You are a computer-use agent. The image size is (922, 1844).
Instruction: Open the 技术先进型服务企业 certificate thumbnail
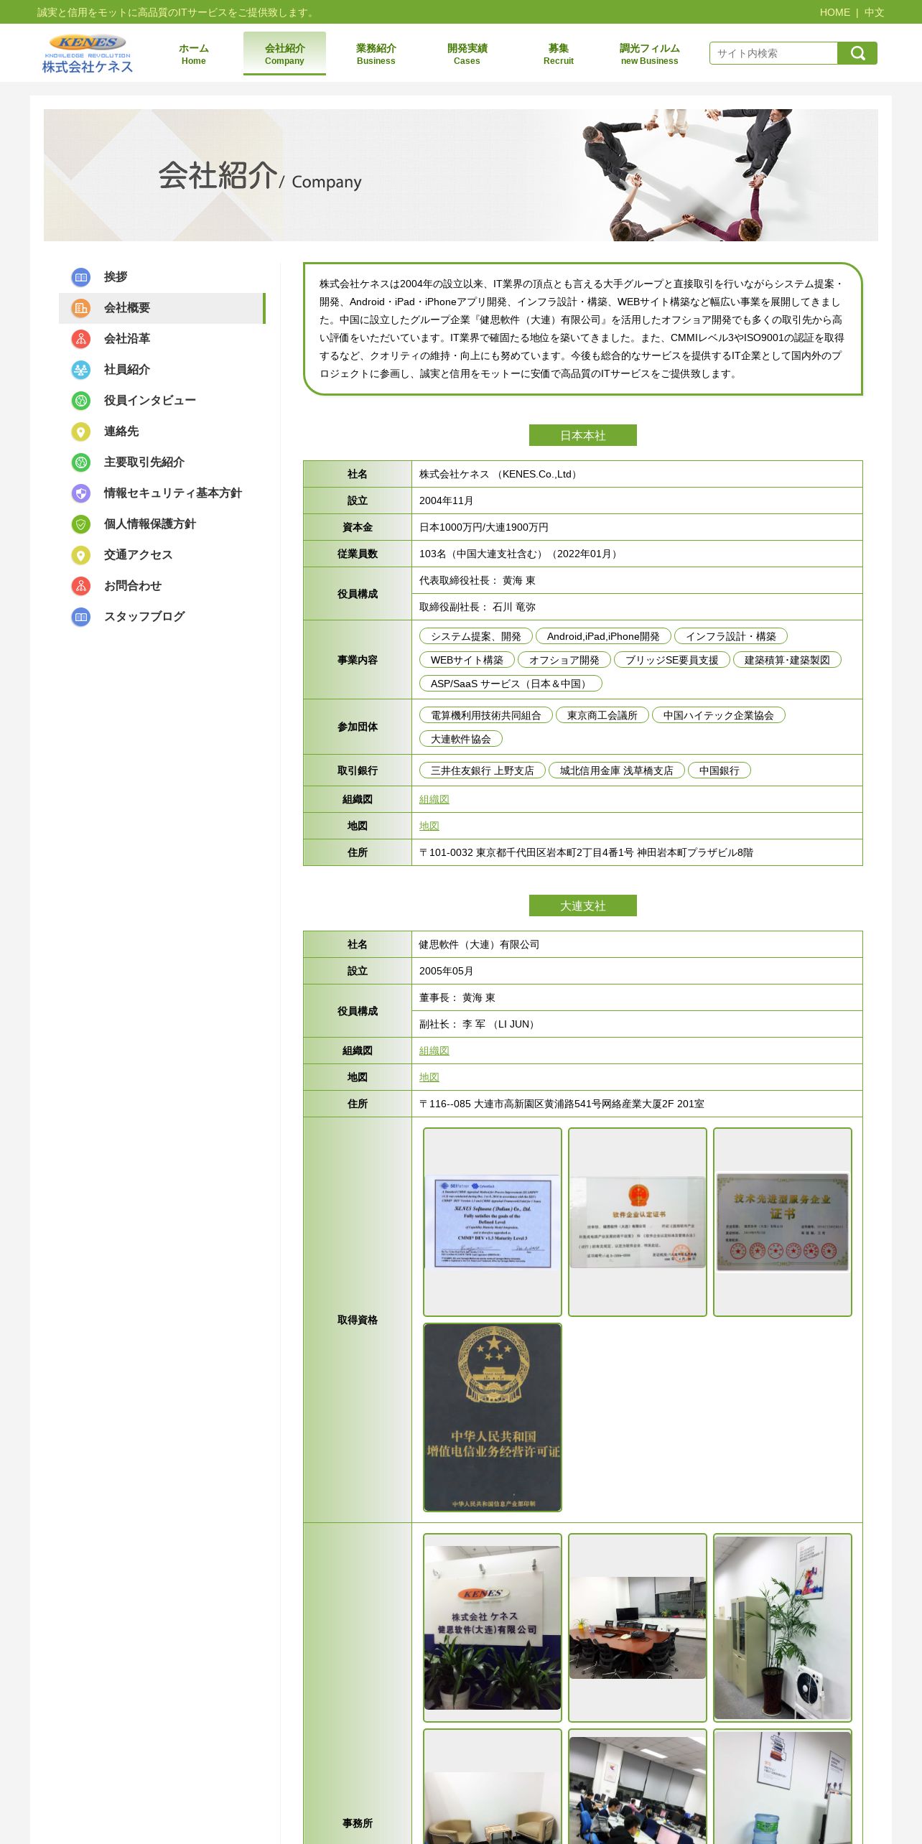783,1222
